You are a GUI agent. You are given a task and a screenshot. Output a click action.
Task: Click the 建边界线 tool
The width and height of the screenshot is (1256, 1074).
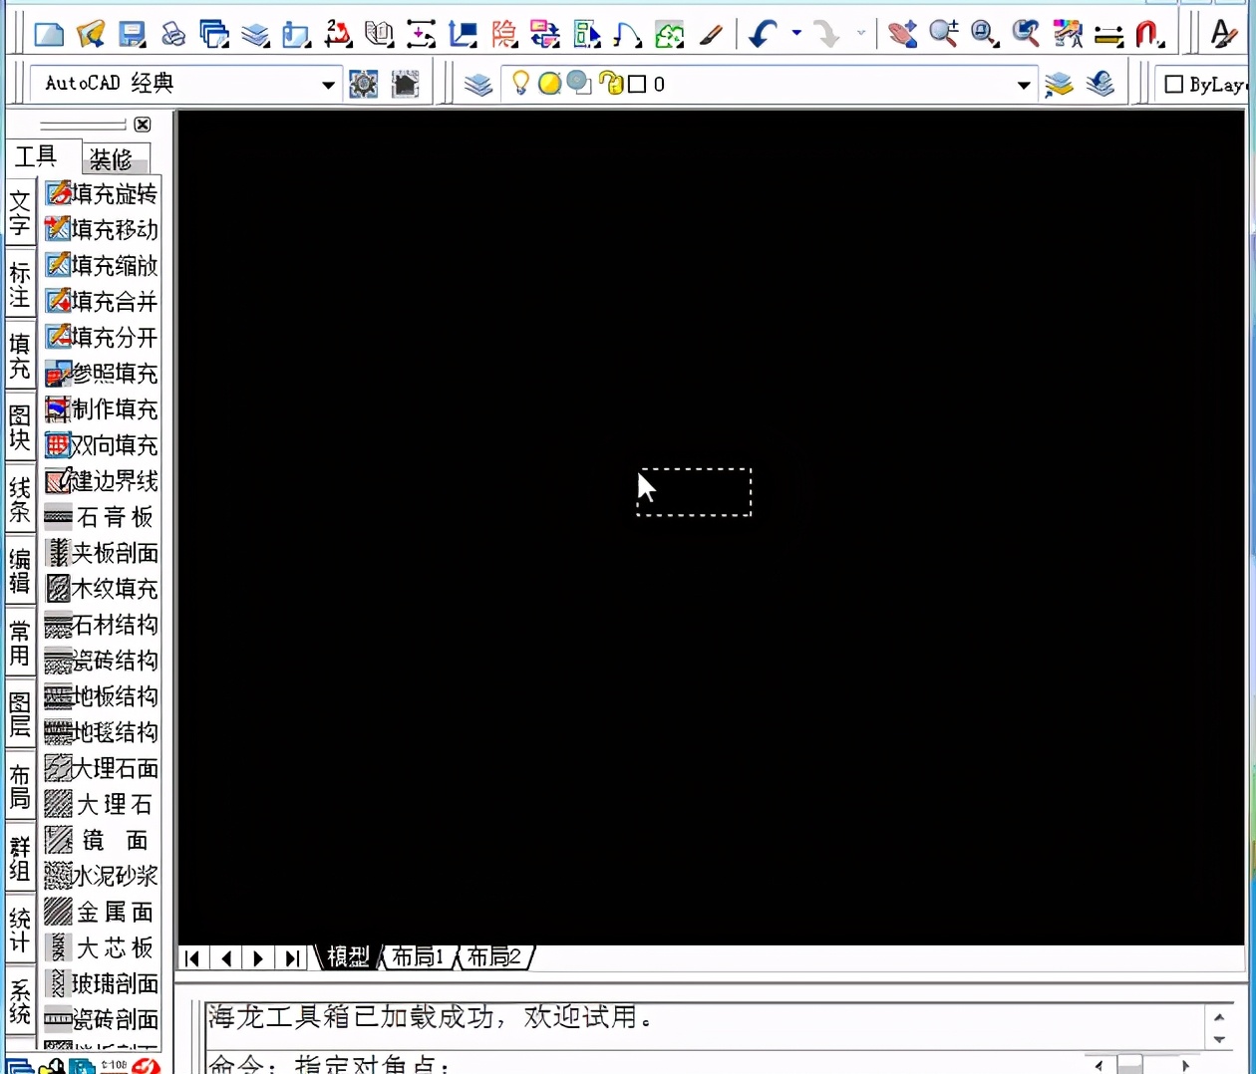coord(102,480)
